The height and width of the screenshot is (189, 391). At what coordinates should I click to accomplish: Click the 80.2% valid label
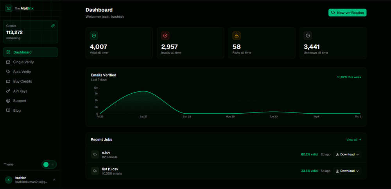click(309, 154)
